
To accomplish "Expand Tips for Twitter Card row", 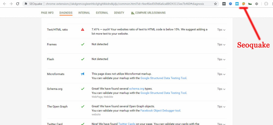I will click(221, 124).
